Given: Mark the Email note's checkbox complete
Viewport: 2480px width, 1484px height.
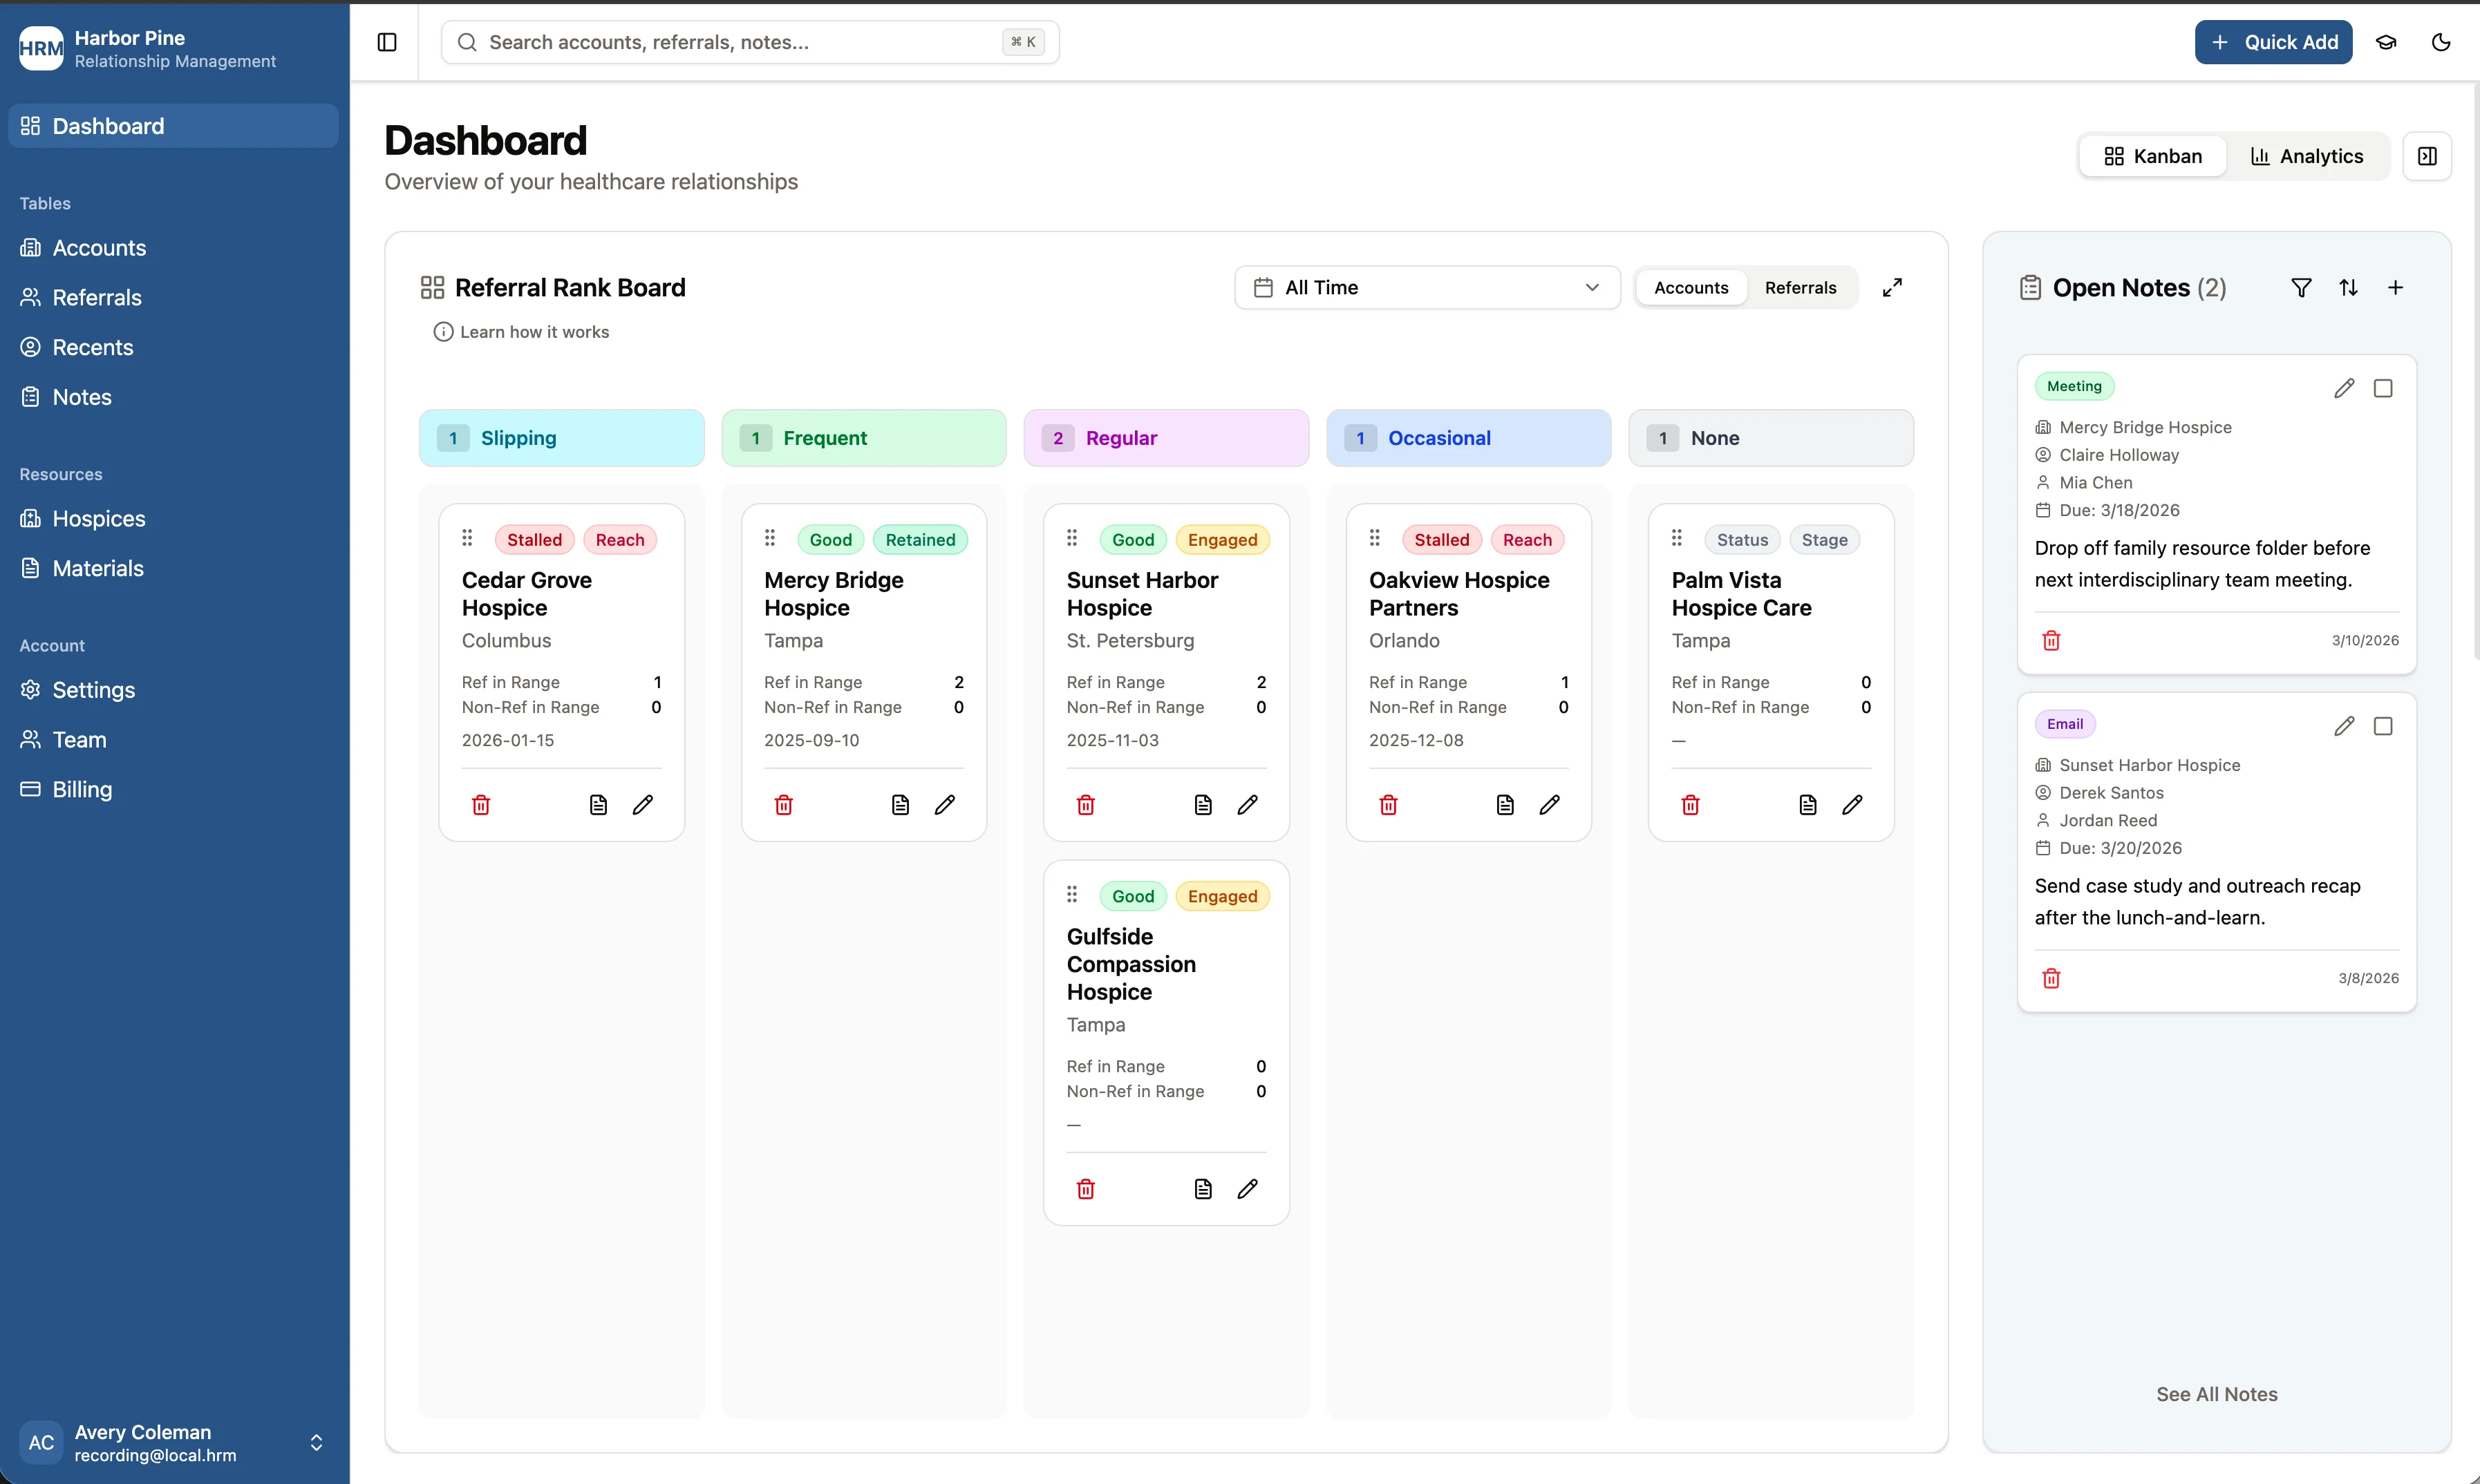Looking at the screenshot, I should coord(2383,726).
